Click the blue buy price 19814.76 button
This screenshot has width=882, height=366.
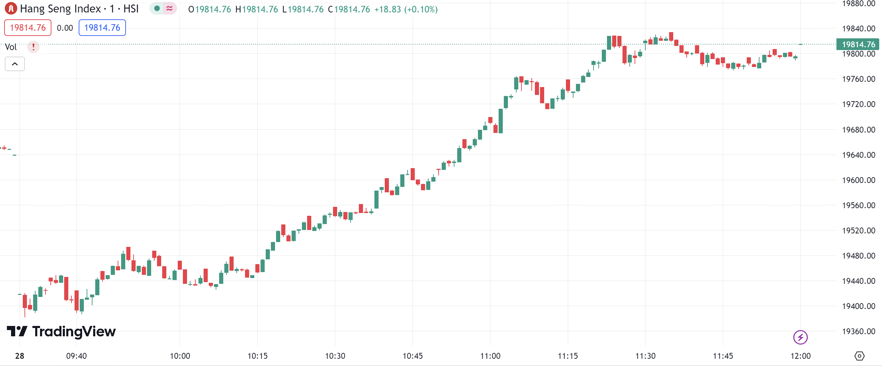(102, 28)
